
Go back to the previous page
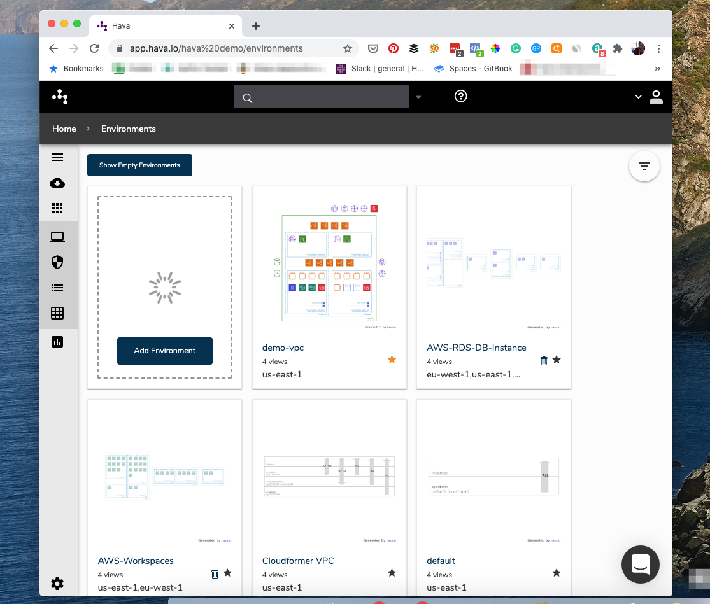(x=53, y=48)
